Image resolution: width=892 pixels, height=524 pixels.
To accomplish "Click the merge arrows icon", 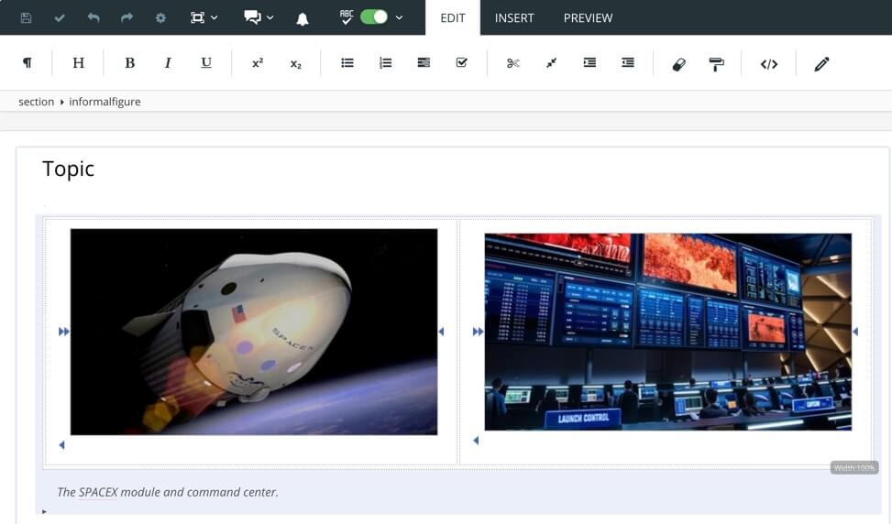I will coord(551,62).
